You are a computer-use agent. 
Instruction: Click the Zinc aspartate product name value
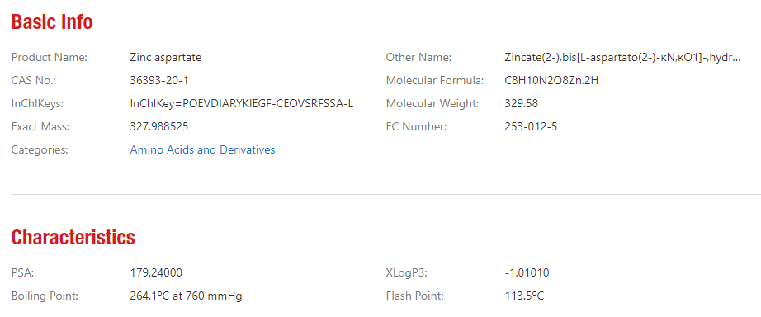point(166,58)
